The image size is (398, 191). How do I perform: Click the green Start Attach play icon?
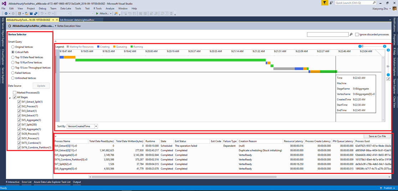[97, 13]
